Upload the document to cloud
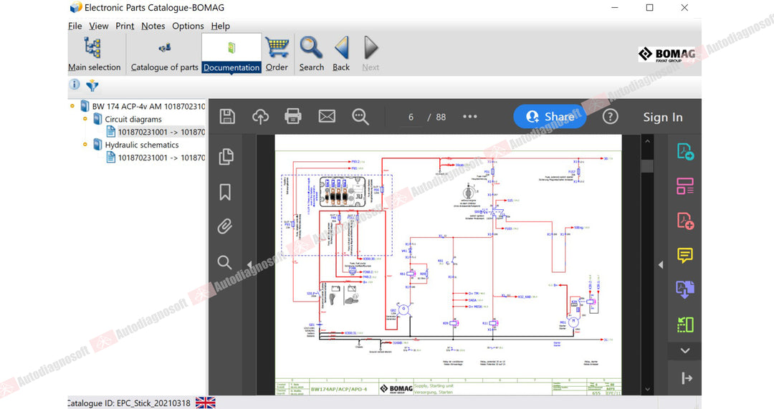This screenshot has width=774, height=409. (260, 117)
